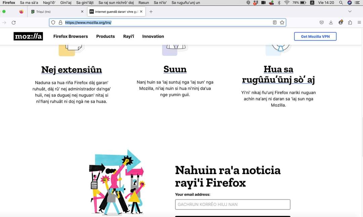Viewport: 363px width, 217px height.
Task: Expand Innovation navigation menu
Action: pos(153,37)
